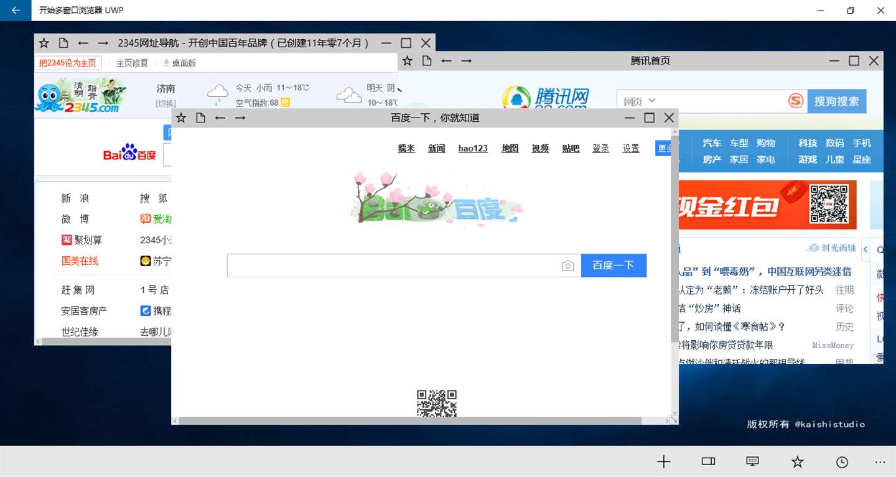Click 切换 city switch under 济南
Image resolution: width=896 pixels, height=477 pixels.
(166, 103)
